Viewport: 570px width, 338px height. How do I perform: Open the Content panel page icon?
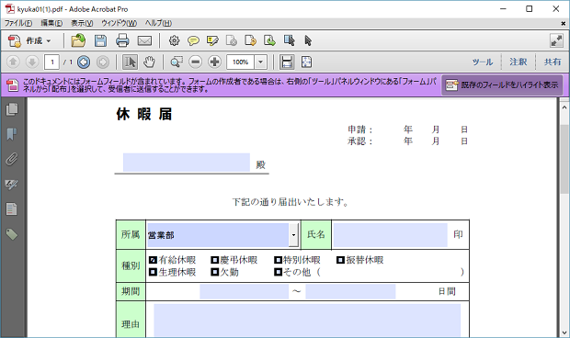[12, 209]
